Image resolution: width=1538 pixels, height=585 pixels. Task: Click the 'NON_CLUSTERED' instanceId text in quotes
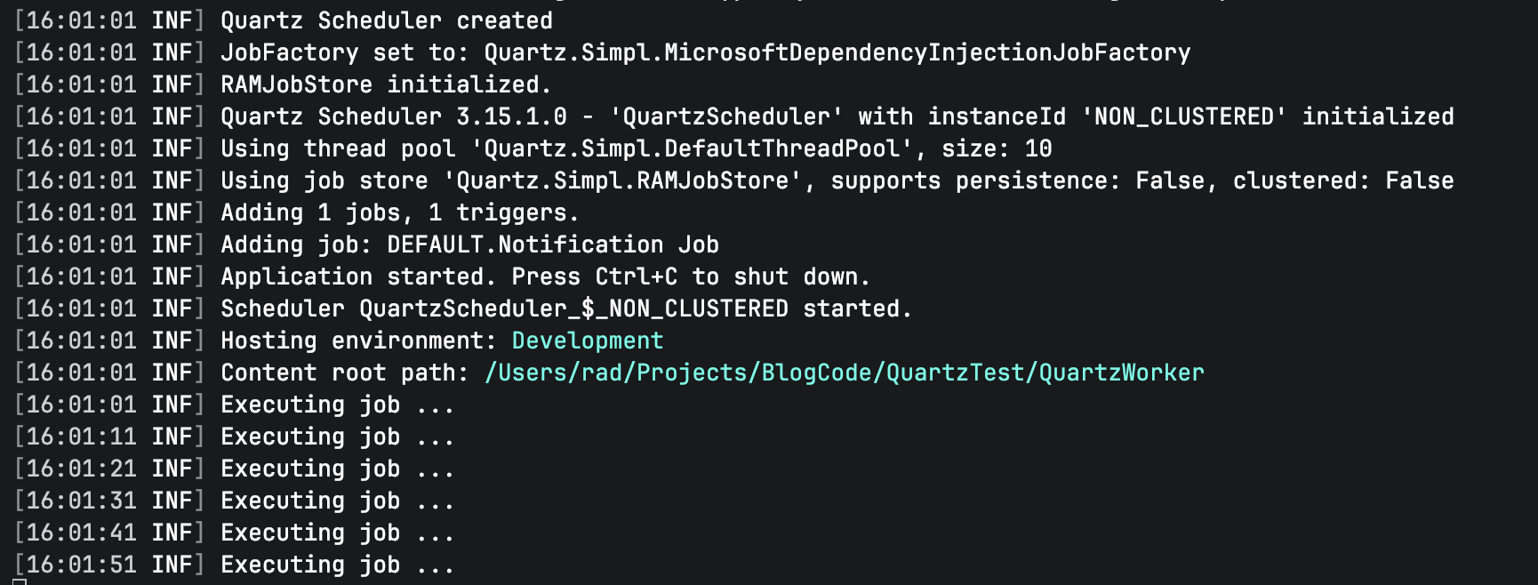(x=1183, y=116)
